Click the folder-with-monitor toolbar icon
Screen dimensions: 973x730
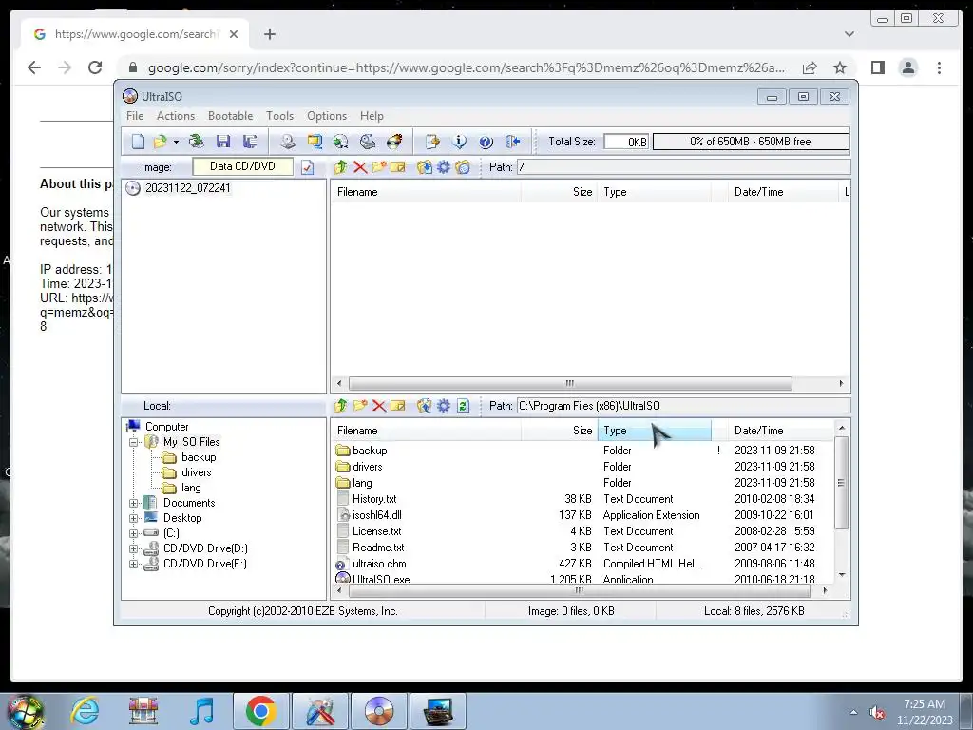(315, 142)
